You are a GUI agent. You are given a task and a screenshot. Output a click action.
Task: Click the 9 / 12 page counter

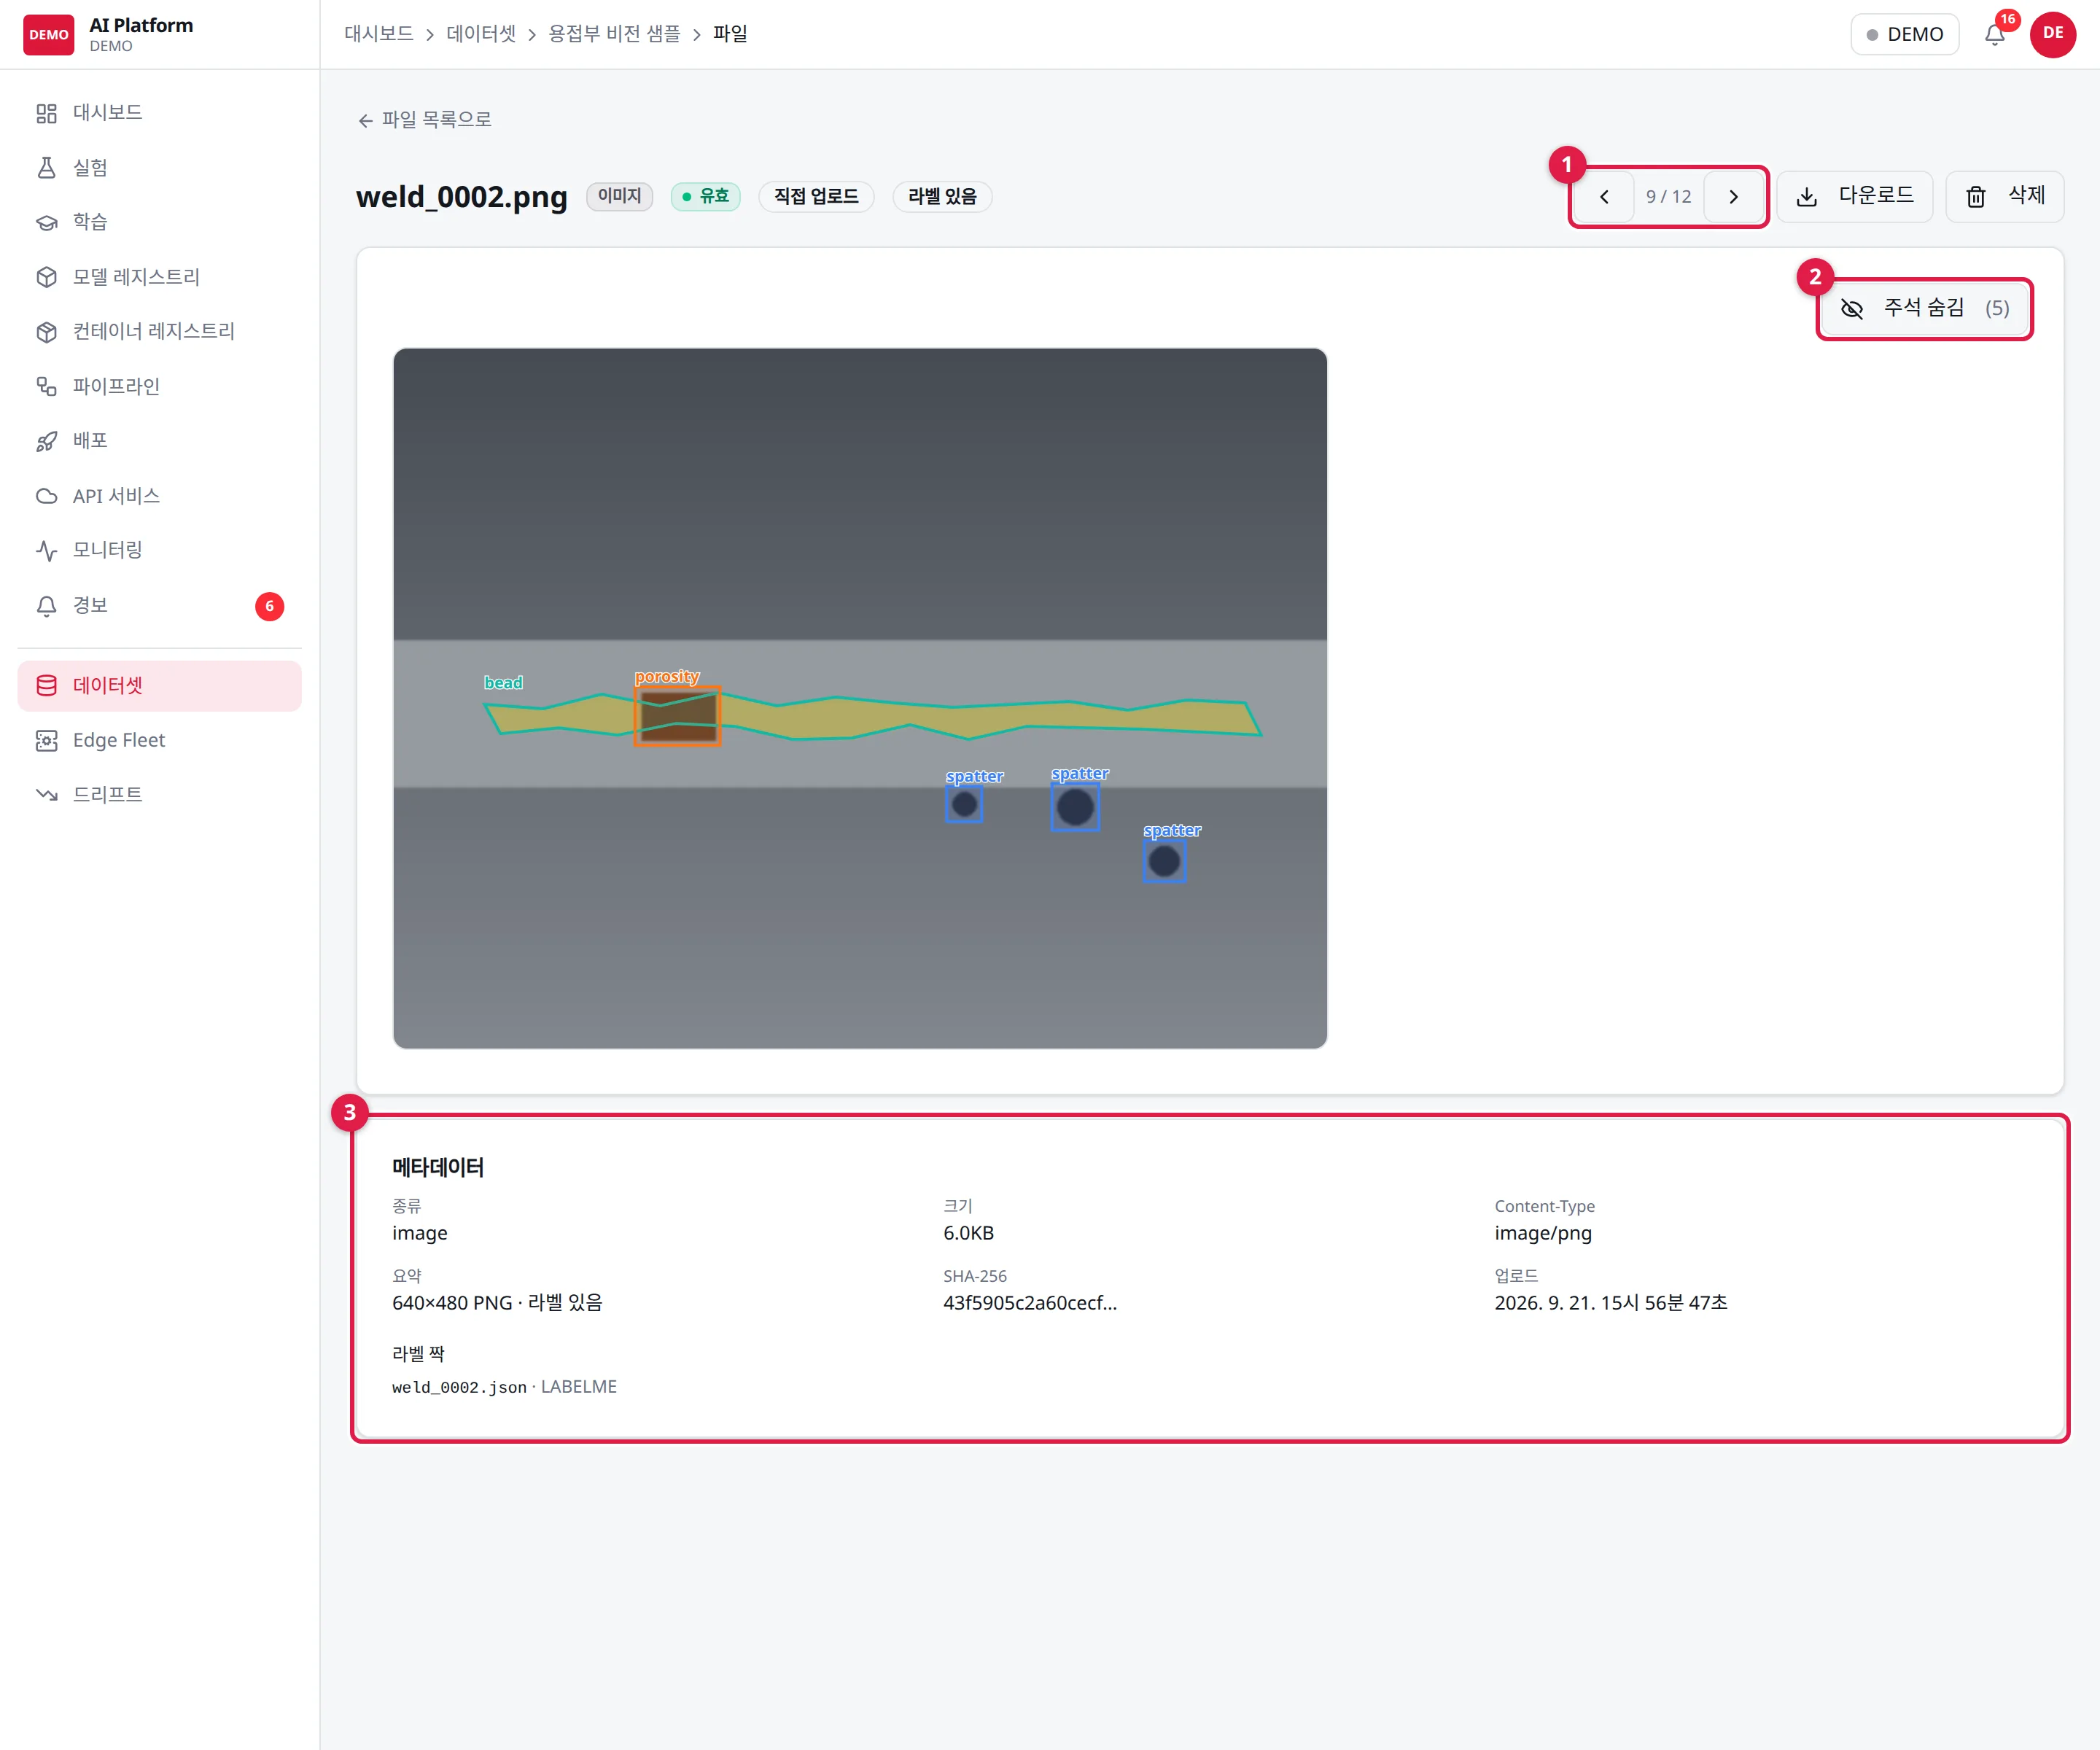point(1669,197)
